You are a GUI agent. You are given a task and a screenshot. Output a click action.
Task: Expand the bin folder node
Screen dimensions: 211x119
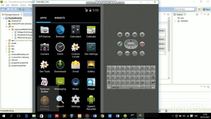pyautogui.click(x=6, y=46)
